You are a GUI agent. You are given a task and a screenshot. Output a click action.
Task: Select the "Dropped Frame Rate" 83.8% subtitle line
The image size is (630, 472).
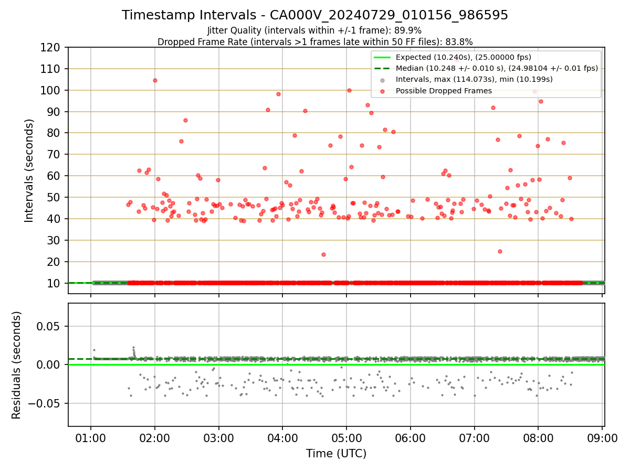[x=315, y=41]
